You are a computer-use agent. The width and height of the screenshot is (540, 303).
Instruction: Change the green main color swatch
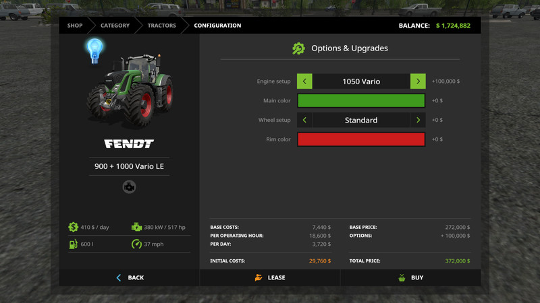point(361,101)
